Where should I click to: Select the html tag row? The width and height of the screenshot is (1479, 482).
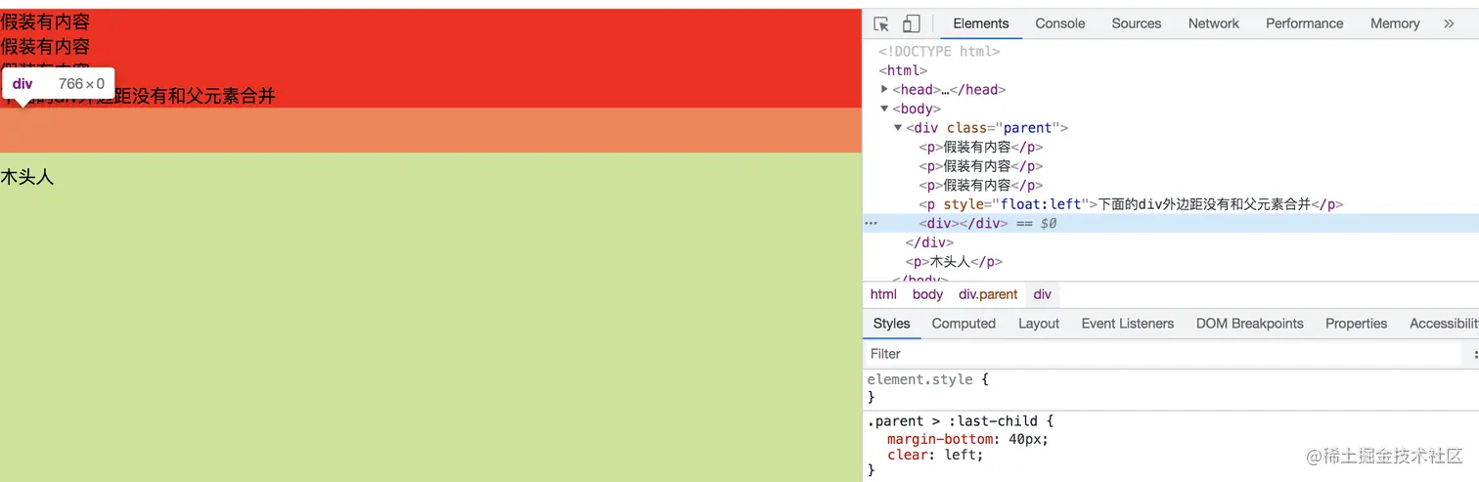tap(903, 70)
